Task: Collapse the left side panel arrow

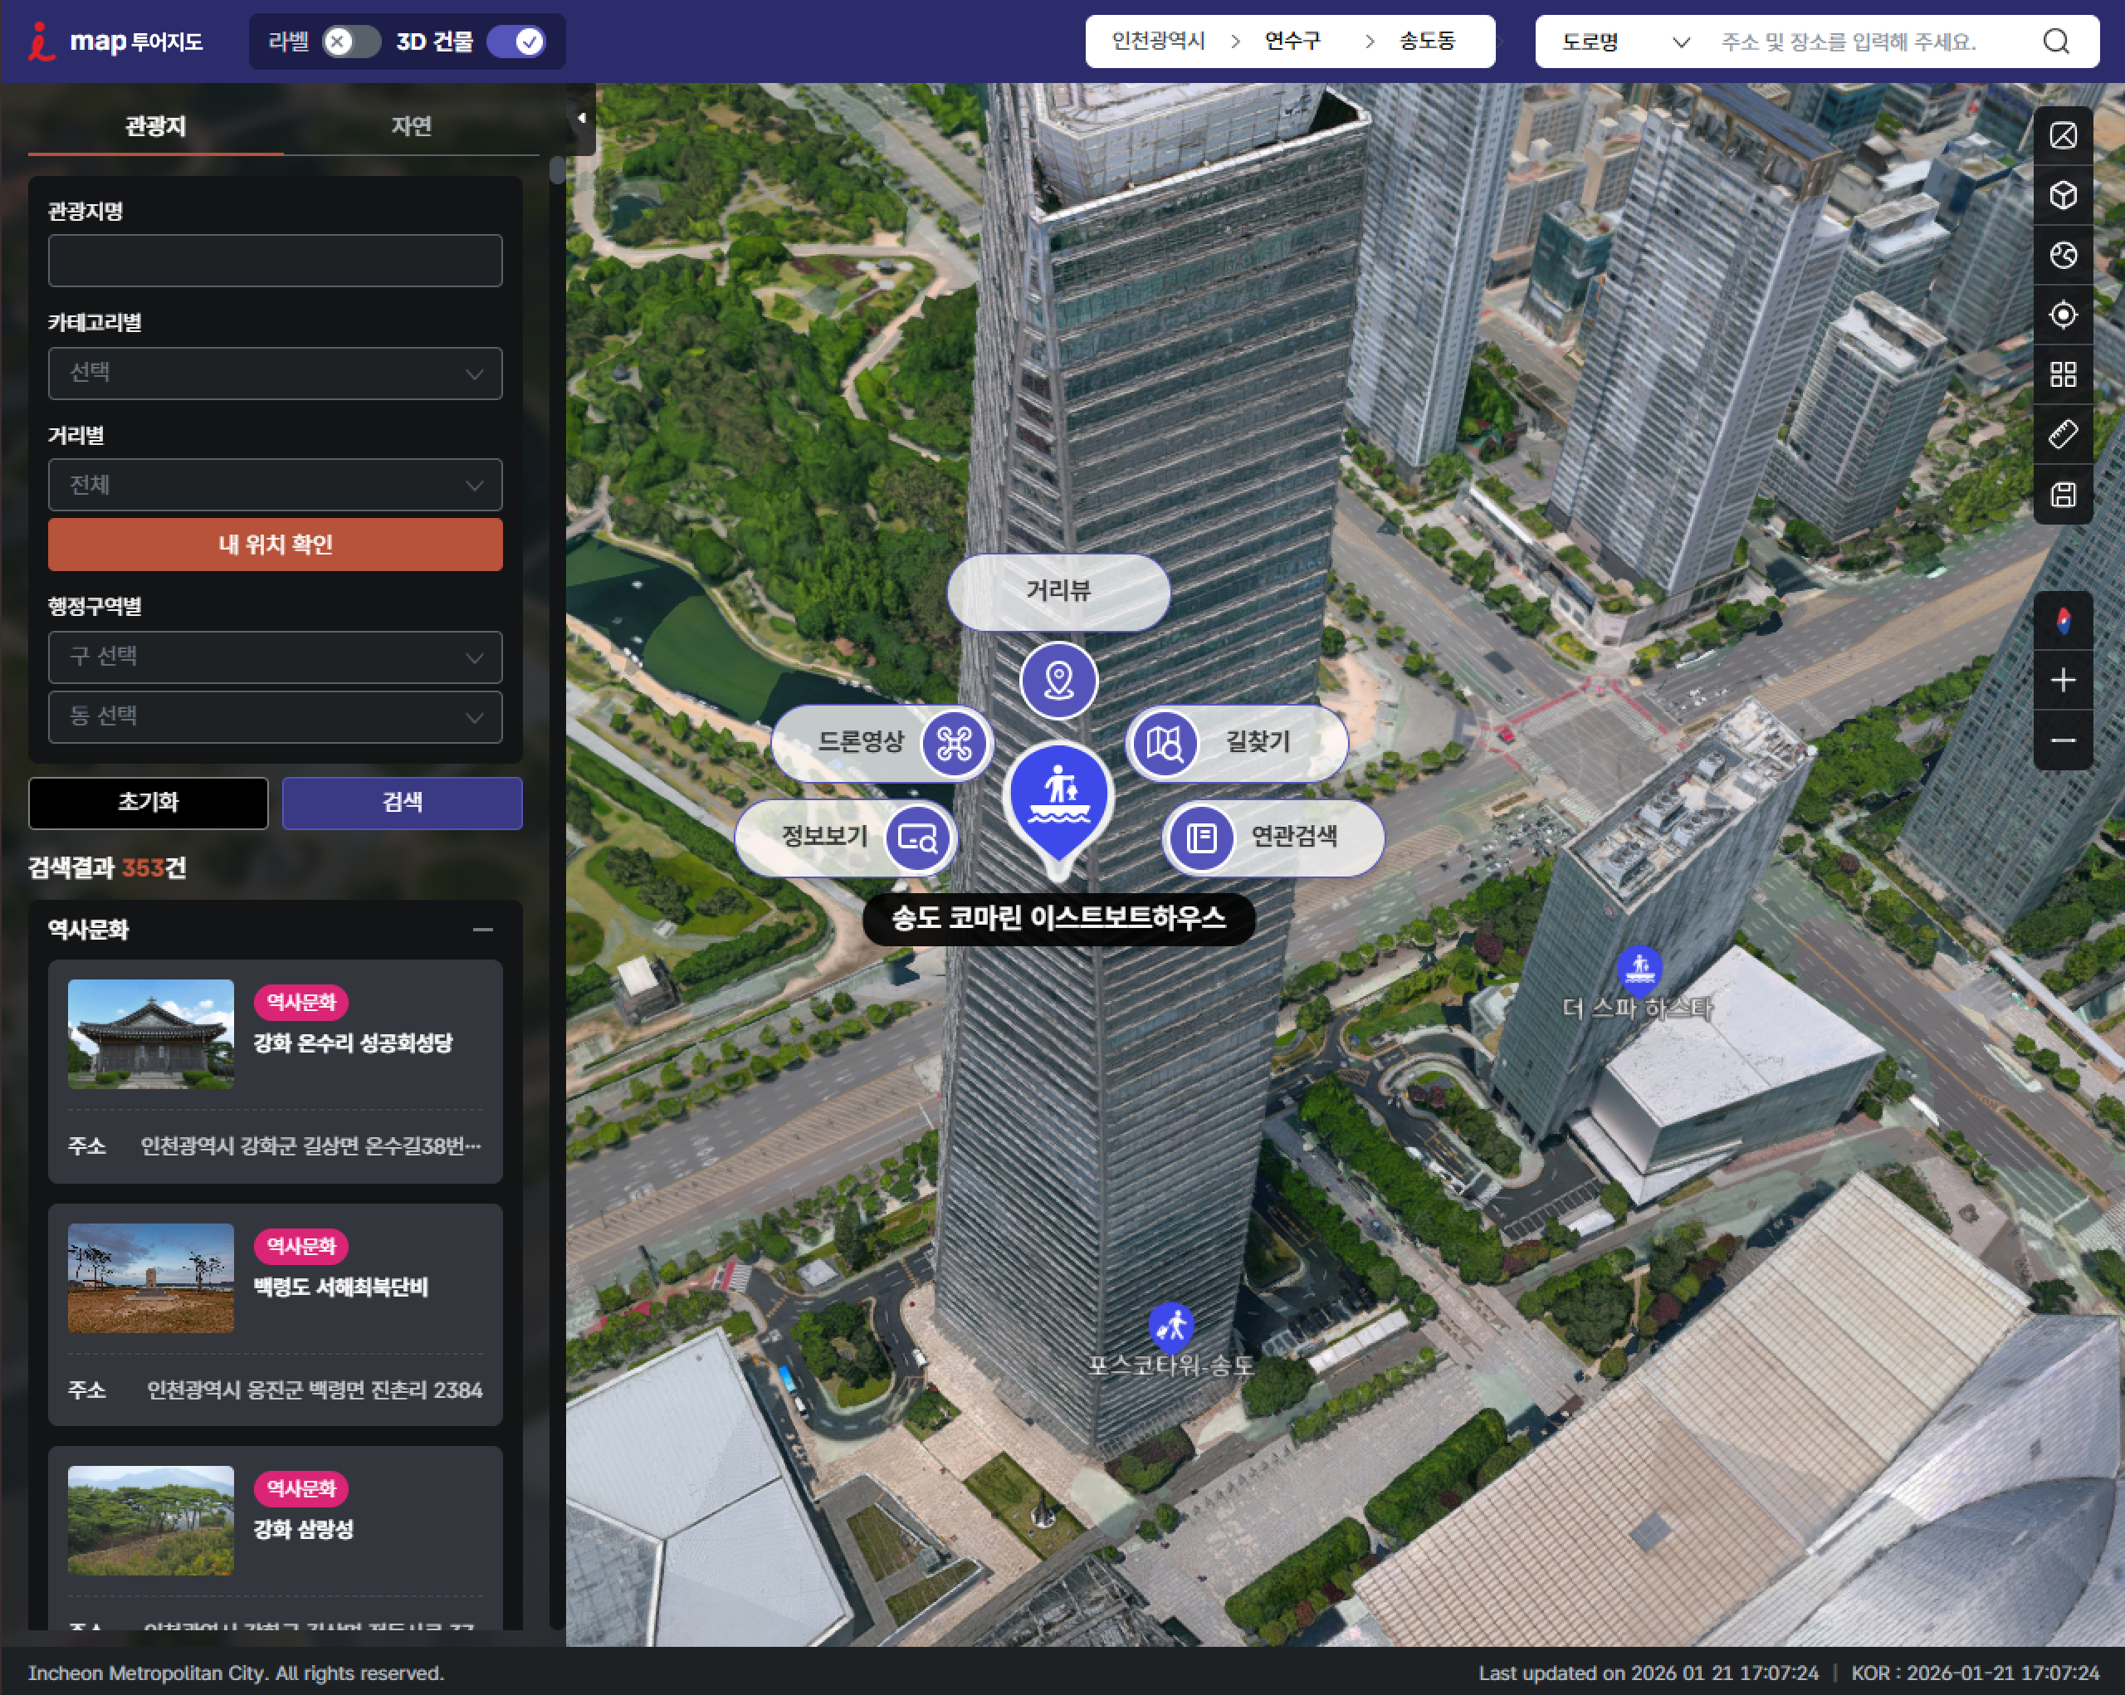Action: tap(582, 118)
